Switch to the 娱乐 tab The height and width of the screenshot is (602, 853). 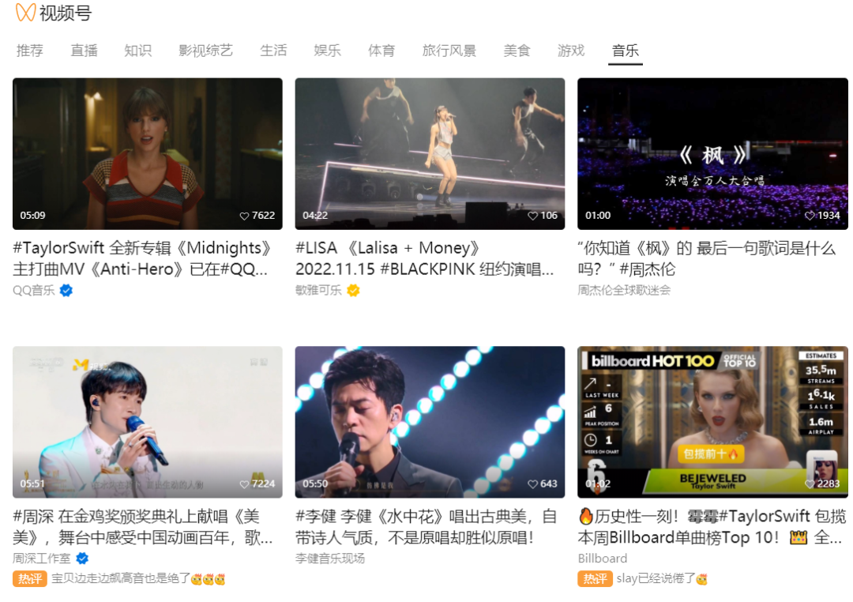[x=327, y=51]
